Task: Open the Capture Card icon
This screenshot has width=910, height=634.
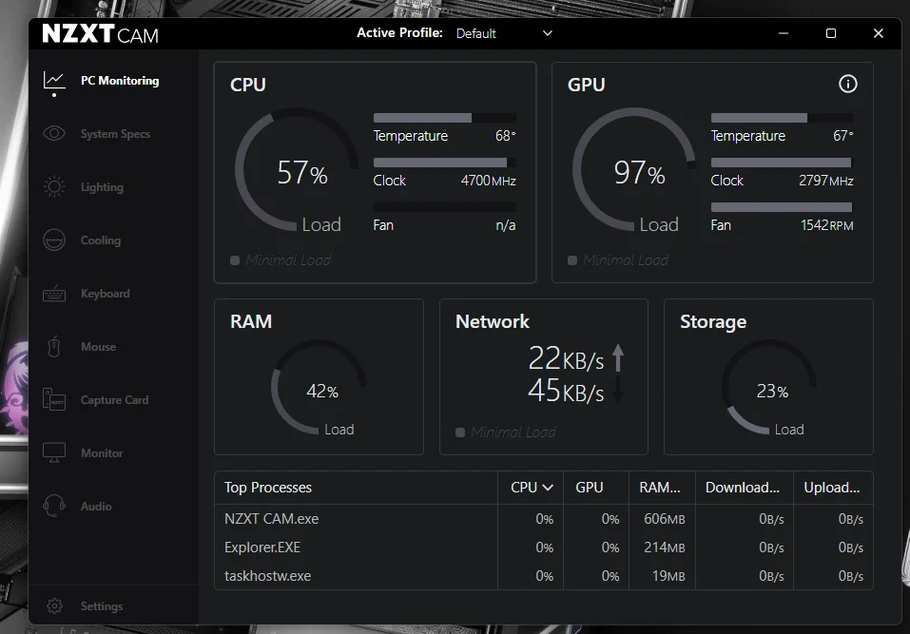Action: [x=54, y=400]
